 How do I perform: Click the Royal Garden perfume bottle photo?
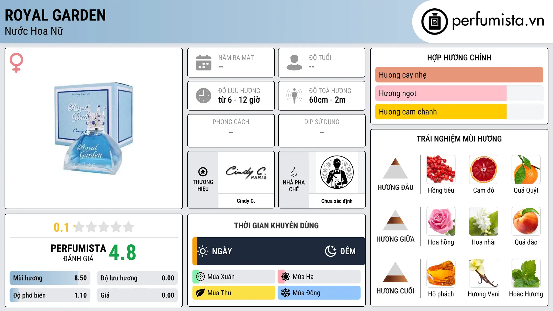pos(94,129)
